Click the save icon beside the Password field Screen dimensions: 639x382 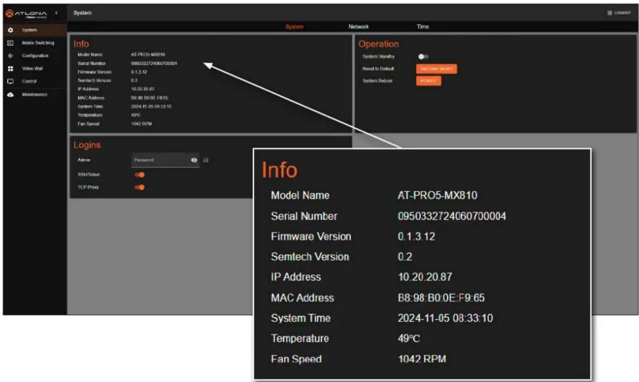coord(206,160)
